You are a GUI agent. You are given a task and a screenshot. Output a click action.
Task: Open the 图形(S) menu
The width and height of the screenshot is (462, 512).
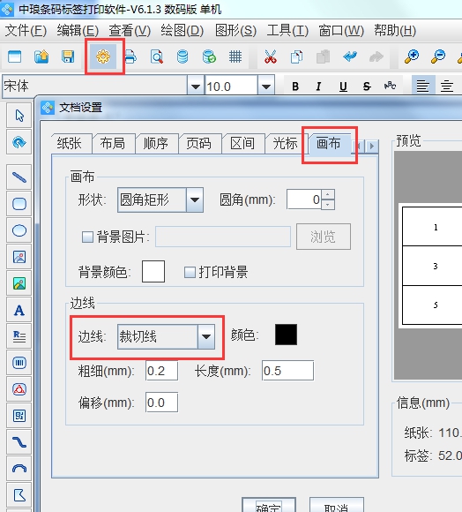point(235,31)
